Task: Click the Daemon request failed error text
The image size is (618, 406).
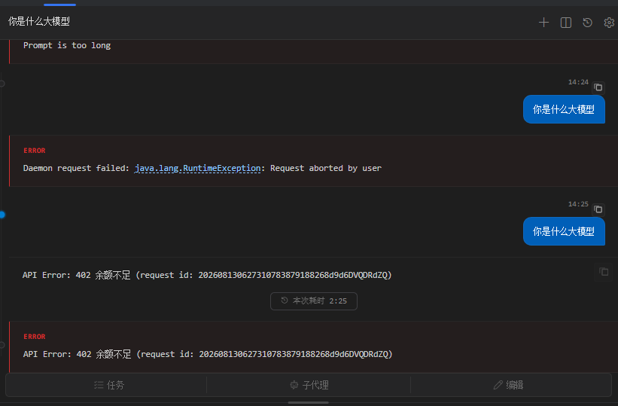Action: click(x=202, y=168)
